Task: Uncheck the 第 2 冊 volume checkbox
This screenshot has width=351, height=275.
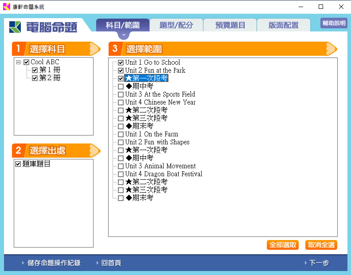Action: pyautogui.click(x=35, y=78)
